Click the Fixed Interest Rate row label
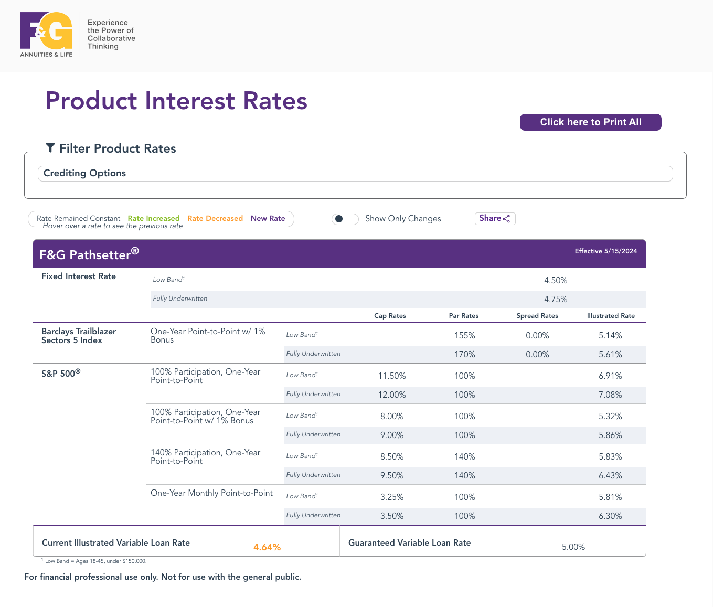This screenshot has height=607, width=713. click(79, 276)
